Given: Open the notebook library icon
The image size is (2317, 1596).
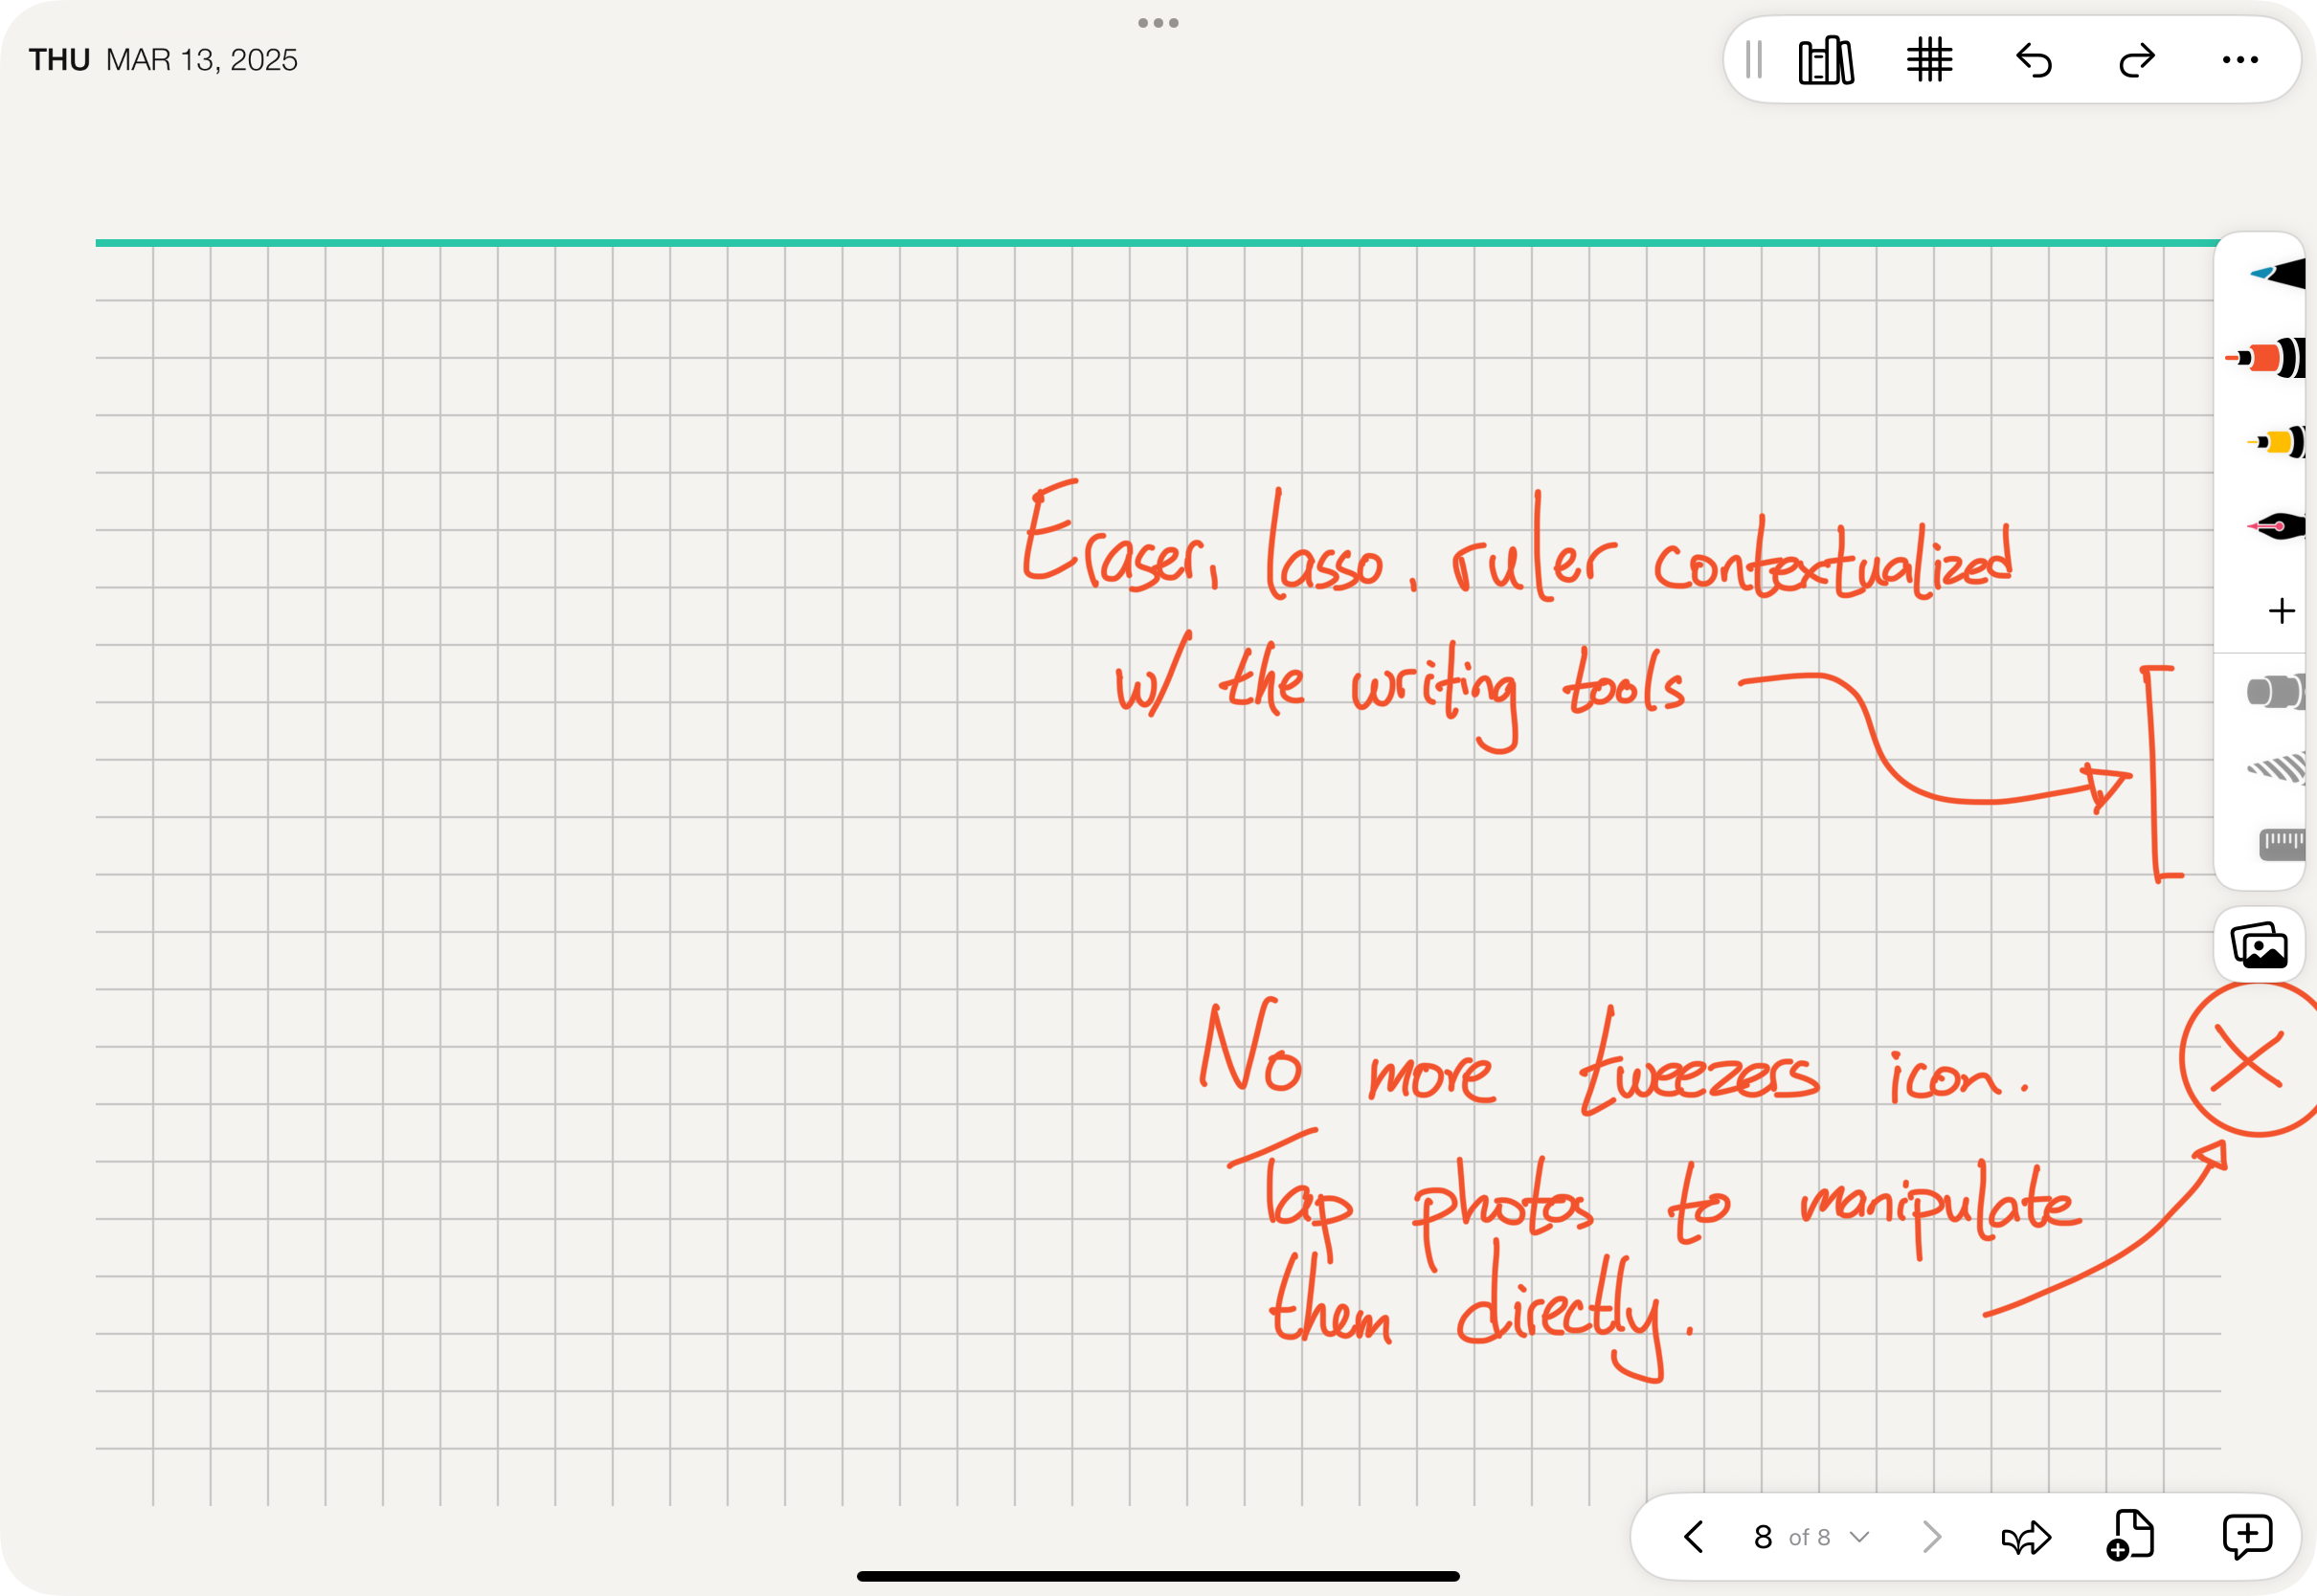Looking at the screenshot, I should pos(1826,61).
